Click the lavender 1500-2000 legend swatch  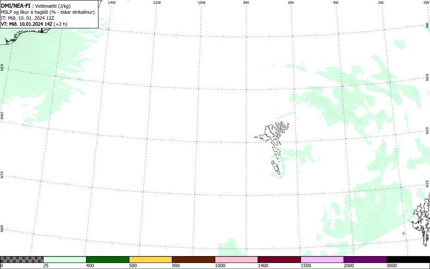(322, 260)
